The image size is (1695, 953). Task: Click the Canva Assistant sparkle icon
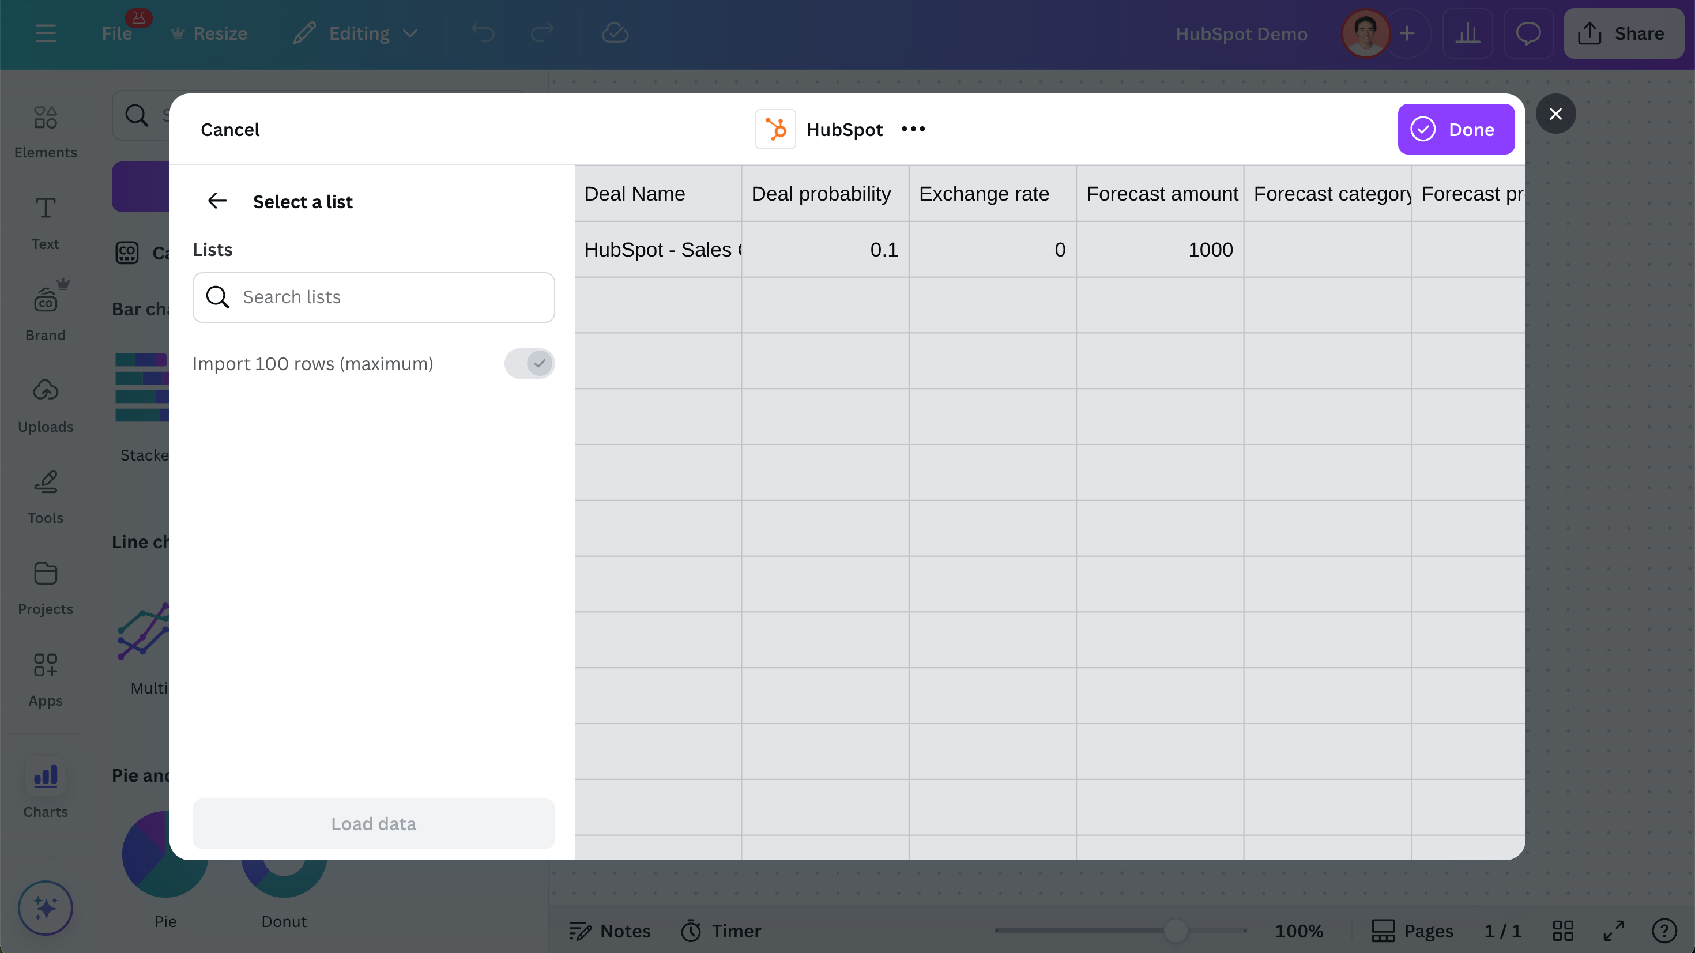coord(46,907)
